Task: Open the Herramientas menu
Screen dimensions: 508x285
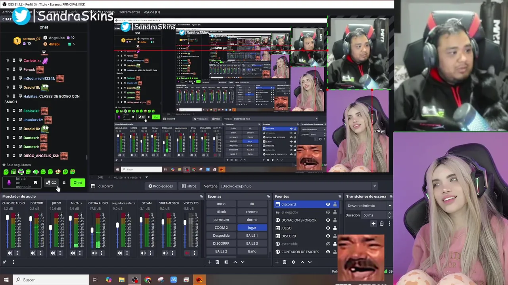Action: pyautogui.click(x=129, y=12)
